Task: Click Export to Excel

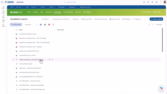Action: click(x=115, y=19)
